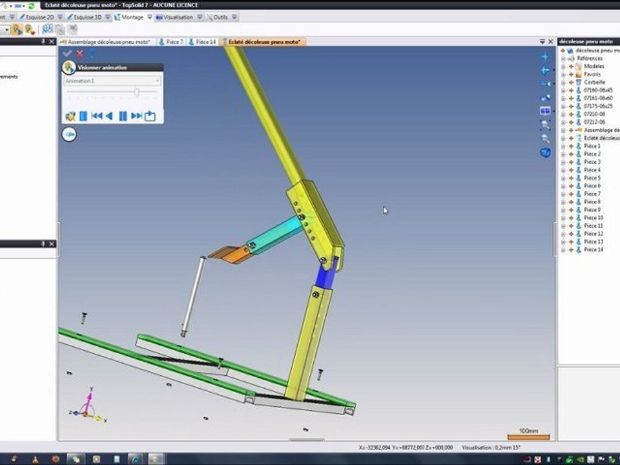Expand the Références tree node
Image resolution: width=620 pixels, height=465 pixels.
[x=563, y=59]
